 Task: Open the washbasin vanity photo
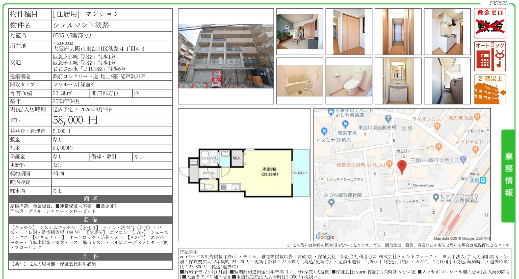(x=398, y=81)
